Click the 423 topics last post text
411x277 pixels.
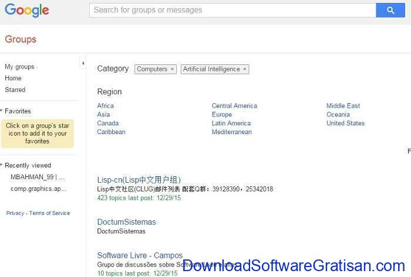tap(139, 198)
